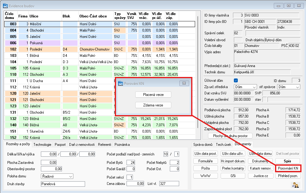Click Hr.import dokum. button
Screen dimensions: 306x193
(x=233, y=161)
